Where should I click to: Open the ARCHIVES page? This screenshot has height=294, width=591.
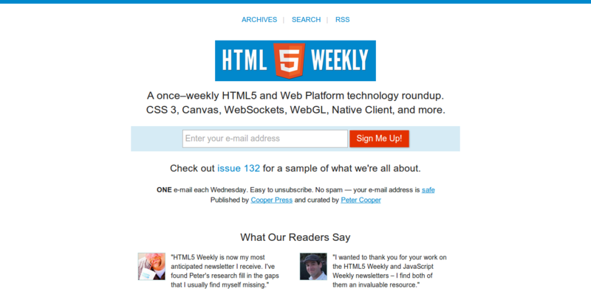pos(259,20)
